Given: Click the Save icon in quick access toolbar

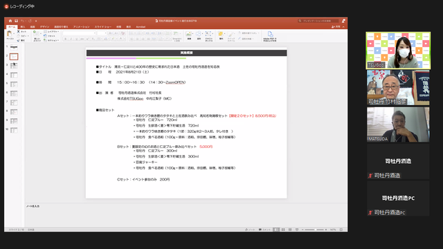Looking at the screenshot, I should coord(16,21).
